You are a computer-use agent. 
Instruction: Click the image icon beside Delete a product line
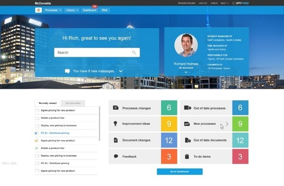point(37,148)
